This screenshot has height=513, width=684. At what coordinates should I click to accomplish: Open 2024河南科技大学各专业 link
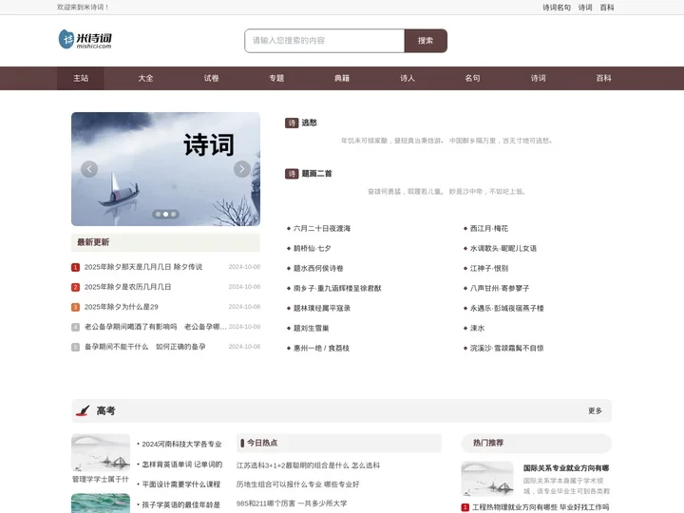point(181,444)
